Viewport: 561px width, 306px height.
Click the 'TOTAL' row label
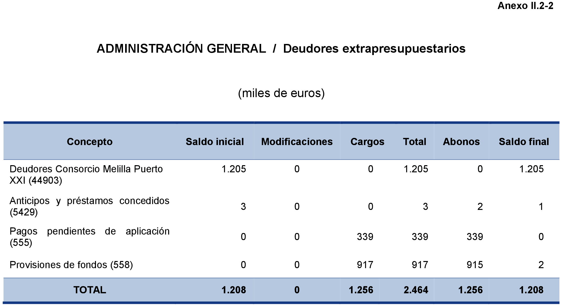90,290
